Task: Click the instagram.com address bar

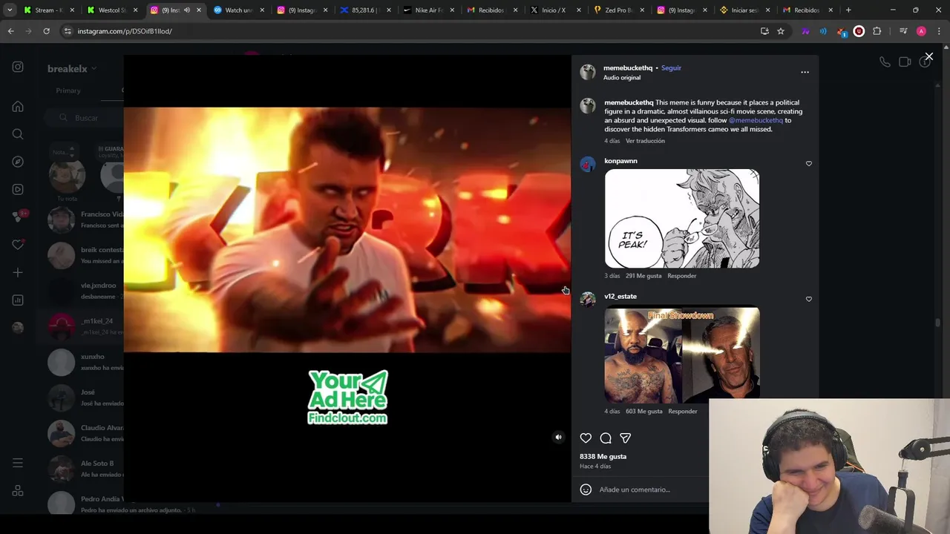Action: 408,31
